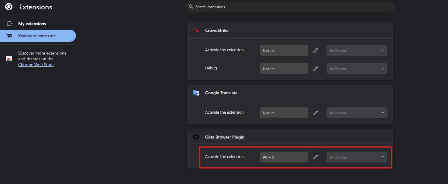Edit the CrowdStrike Debug shortcut
This screenshot has height=184, width=448.
(316, 69)
